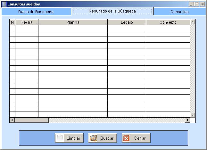Minimize the Consultas sueldos window
The image size is (207, 150).
tap(191, 4)
